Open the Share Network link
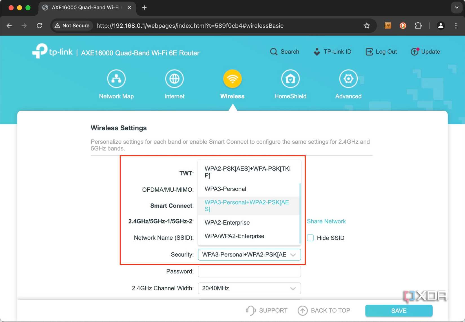The image size is (465, 322). click(x=326, y=221)
